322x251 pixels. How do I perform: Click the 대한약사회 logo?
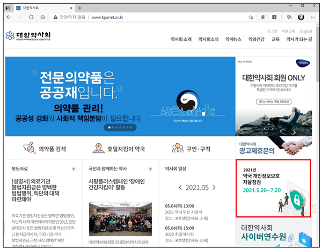coord(28,36)
